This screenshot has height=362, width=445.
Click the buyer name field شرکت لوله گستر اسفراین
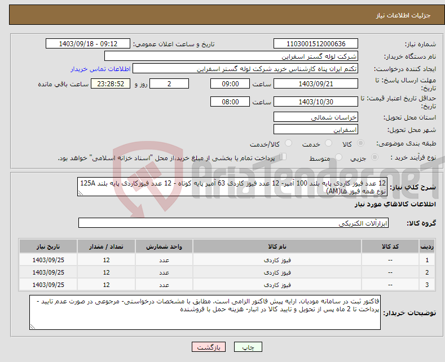click(x=231, y=56)
